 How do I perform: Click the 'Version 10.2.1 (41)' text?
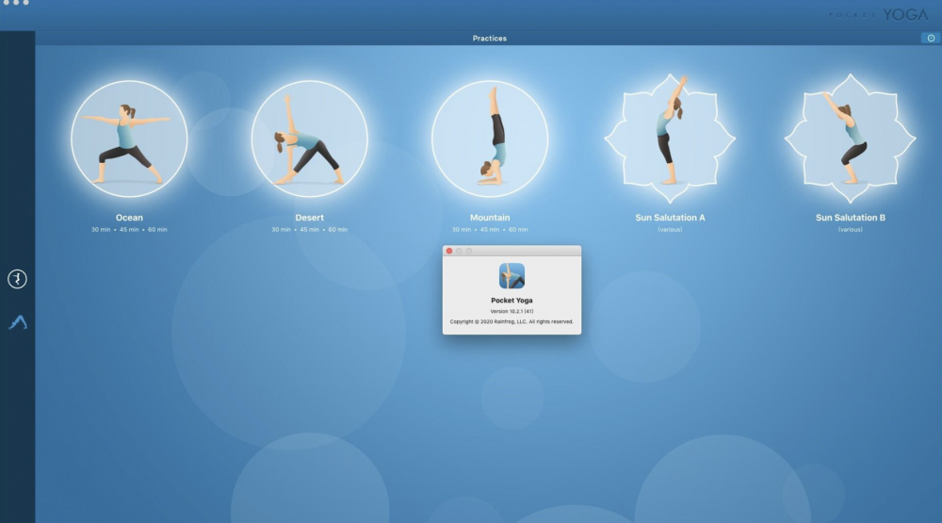pos(512,311)
